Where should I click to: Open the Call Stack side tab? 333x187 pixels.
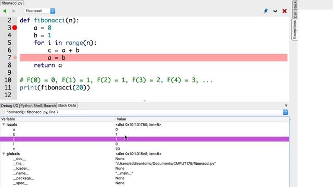295,9
